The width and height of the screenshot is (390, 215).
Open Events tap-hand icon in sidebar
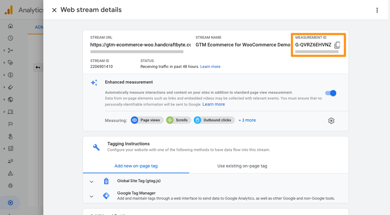[x=10, y=136]
